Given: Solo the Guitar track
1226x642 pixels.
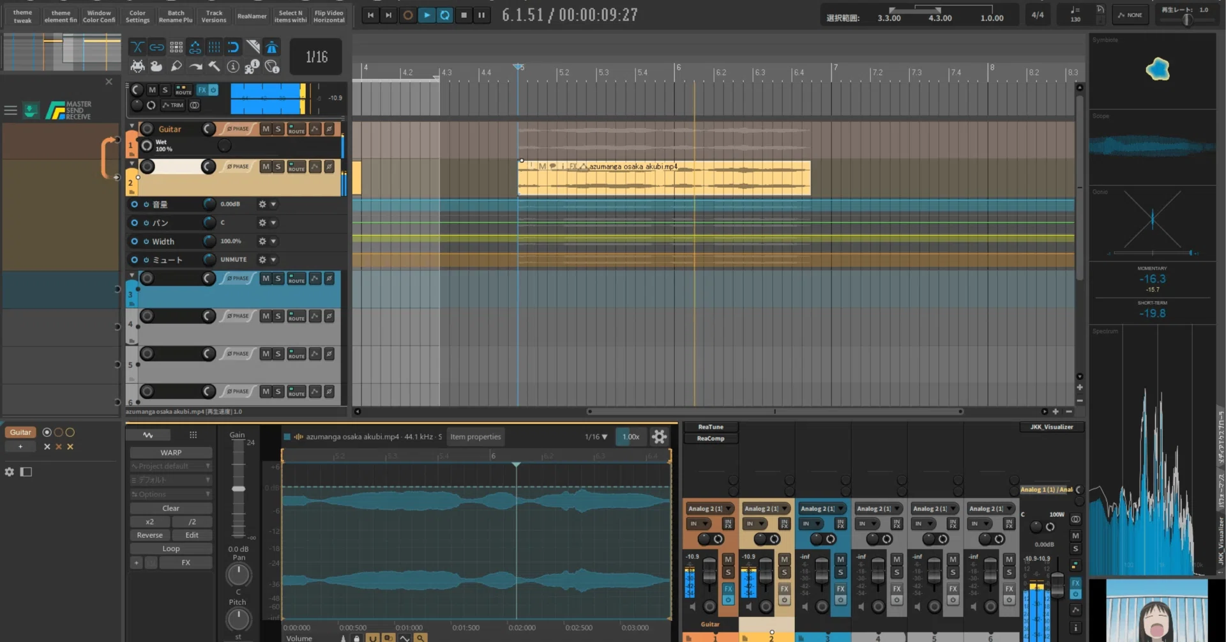Looking at the screenshot, I should (x=278, y=129).
